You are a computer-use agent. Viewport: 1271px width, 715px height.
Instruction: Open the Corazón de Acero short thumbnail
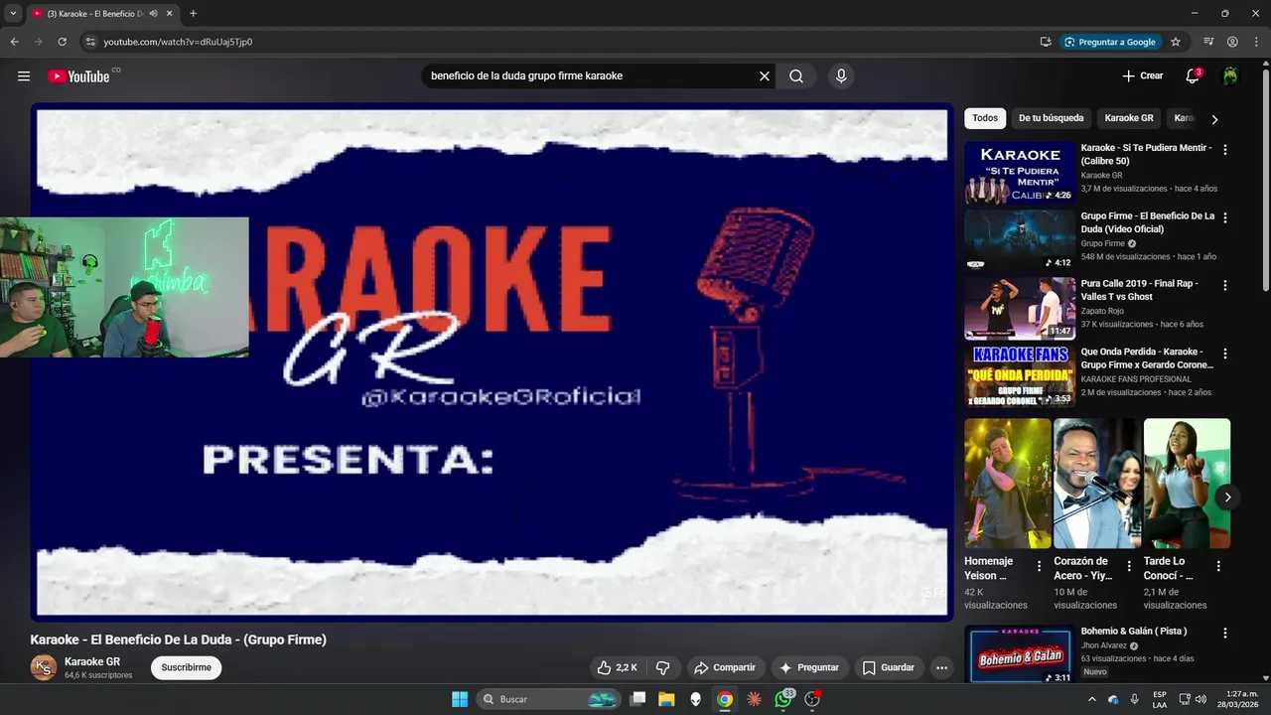(1097, 484)
